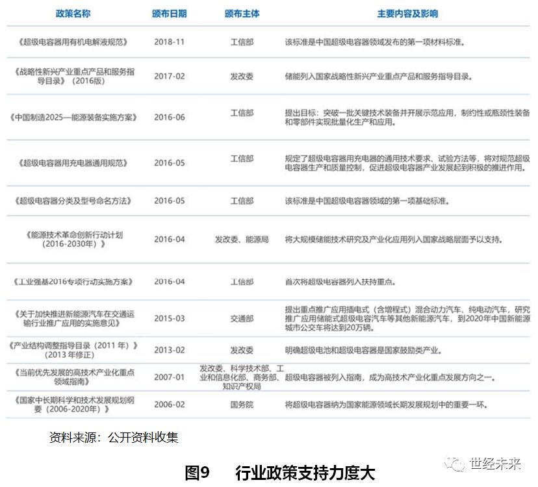This screenshot has width=538, height=487.
Task: Select 交通部 in the issuing body column
Action: [240, 317]
